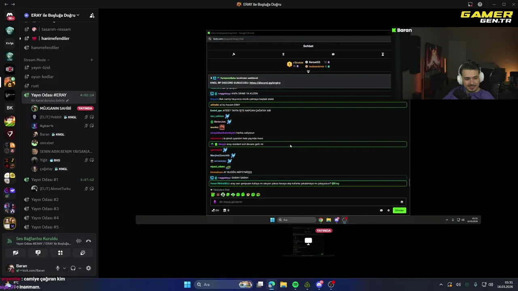This screenshot has height=291, width=518.
Task: Open the Baran user profile panel
Action: pos(28,268)
